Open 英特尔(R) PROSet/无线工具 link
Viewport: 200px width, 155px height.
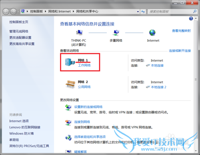[29, 146]
